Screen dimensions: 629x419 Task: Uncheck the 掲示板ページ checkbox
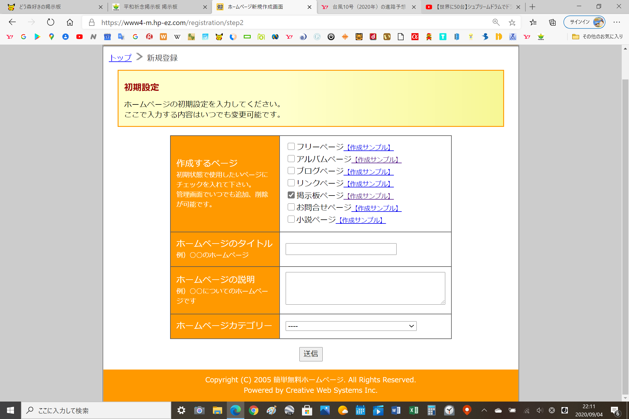click(x=291, y=195)
